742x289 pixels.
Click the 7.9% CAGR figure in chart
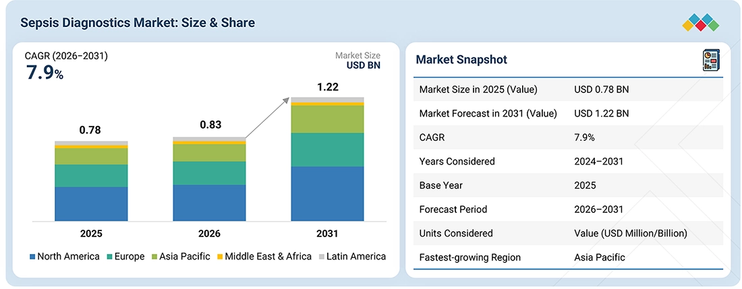coord(44,73)
